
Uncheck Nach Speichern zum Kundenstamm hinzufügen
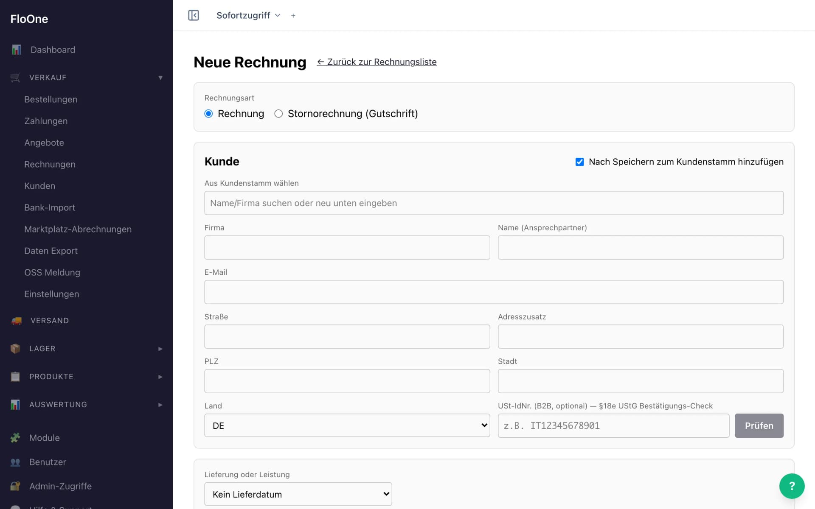click(x=579, y=162)
